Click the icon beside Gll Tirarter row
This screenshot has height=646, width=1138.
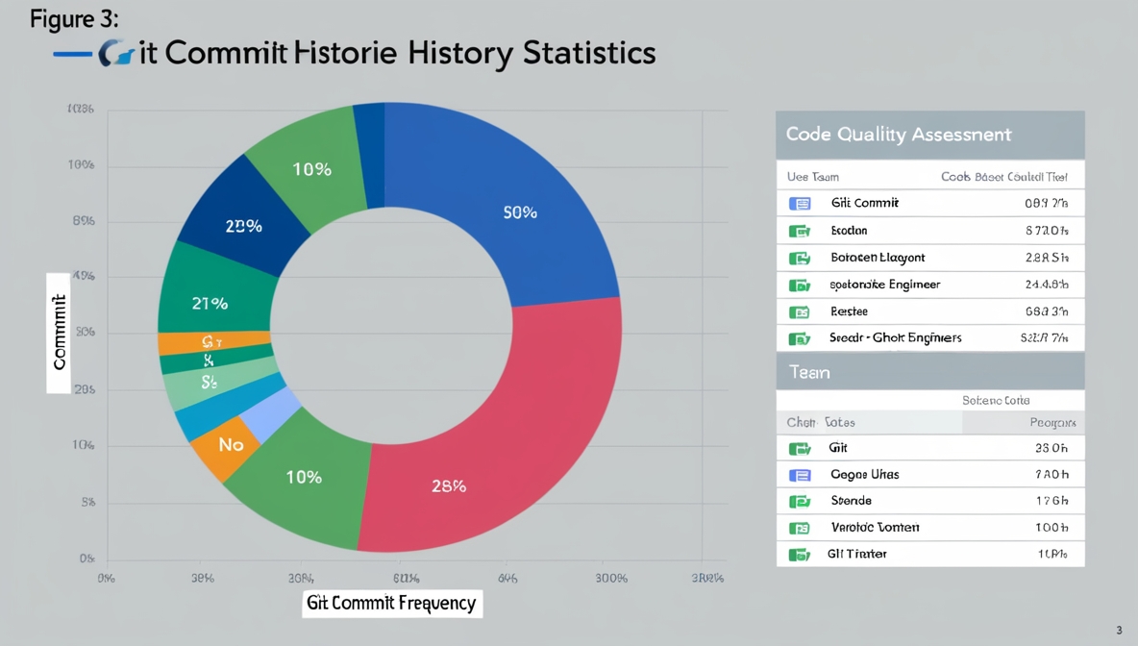tap(800, 555)
